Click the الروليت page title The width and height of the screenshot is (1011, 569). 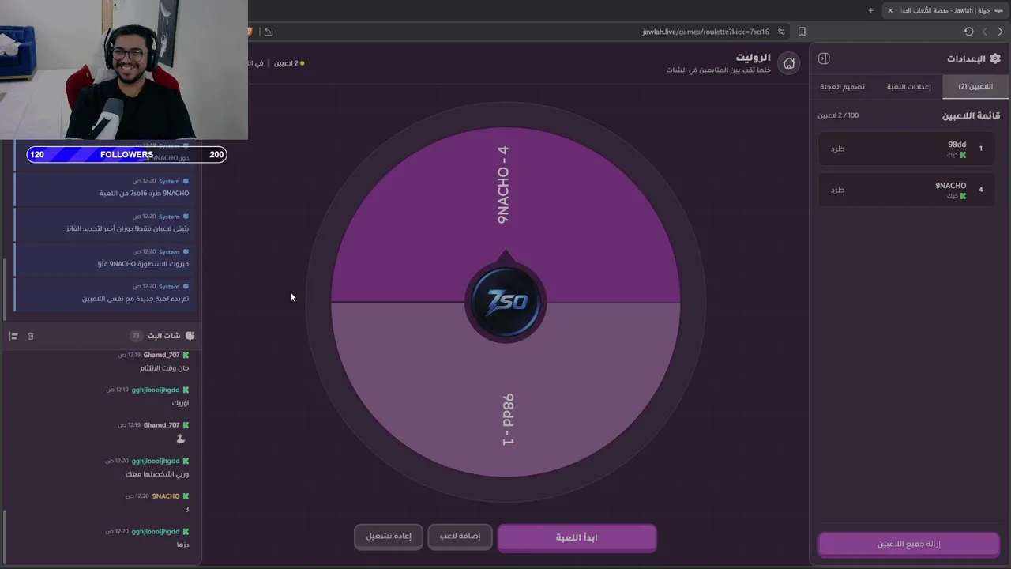tap(753, 58)
